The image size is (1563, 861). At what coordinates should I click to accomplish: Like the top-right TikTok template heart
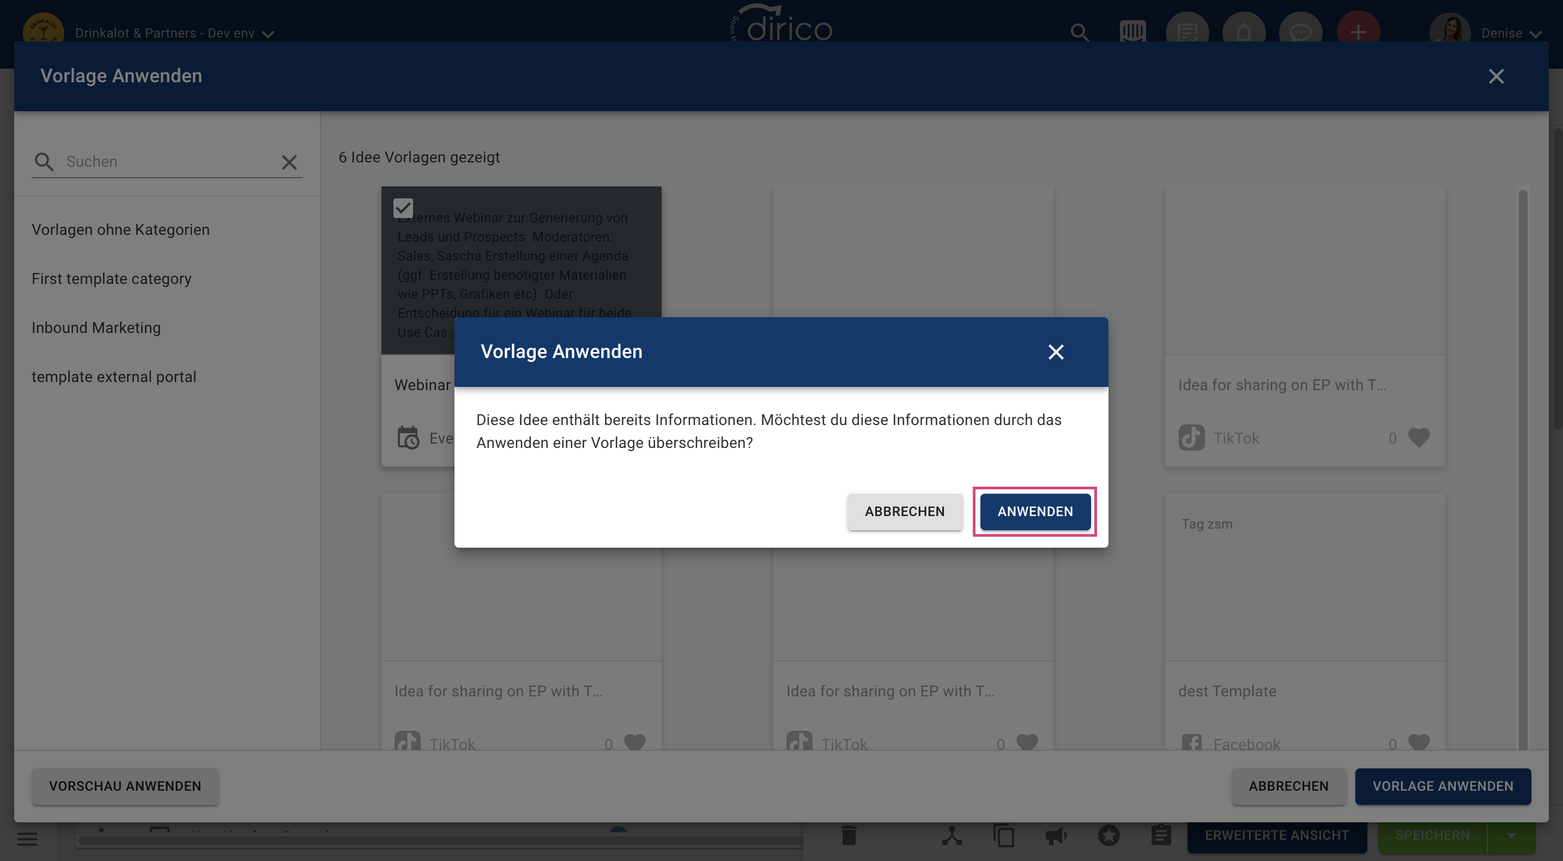pos(1419,438)
